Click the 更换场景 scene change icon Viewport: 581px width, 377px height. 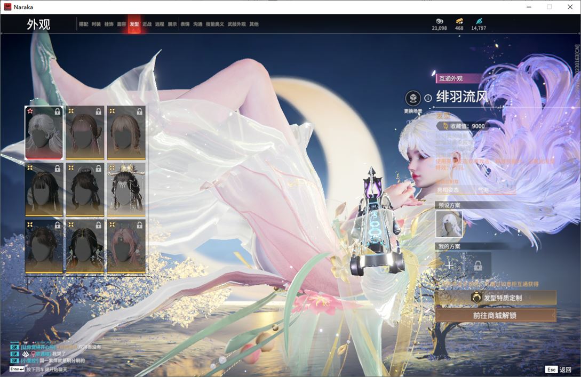[413, 99]
